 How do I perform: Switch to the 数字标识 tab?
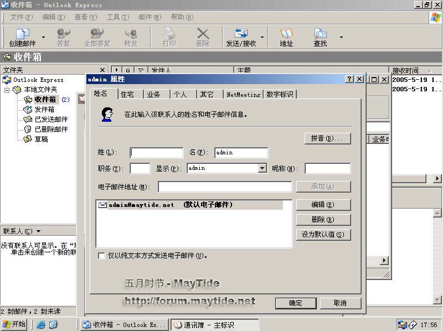[x=280, y=95]
